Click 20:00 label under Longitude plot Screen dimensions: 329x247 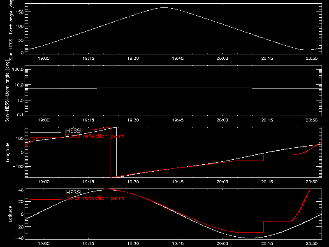point(222,182)
